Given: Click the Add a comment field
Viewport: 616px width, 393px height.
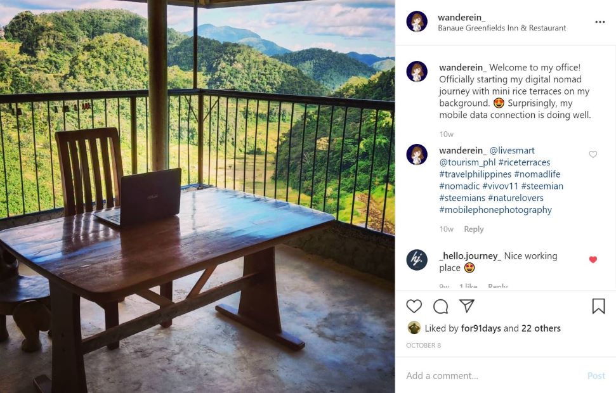Looking at the screenshot, I should point(488,375).
